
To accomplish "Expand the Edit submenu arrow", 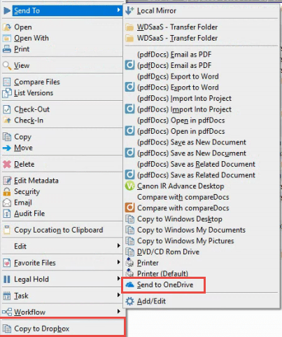I will tap(118, 246).
